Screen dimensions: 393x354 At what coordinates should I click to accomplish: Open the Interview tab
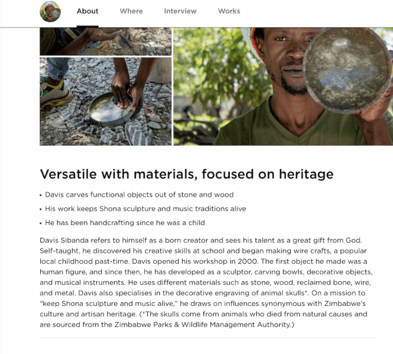[x=180, y=11]
